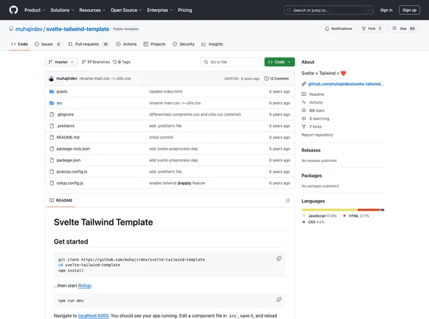The width and height of the screenshot is (429, 319).
Task: Expand the Resources menu
Action: point(92,10)
